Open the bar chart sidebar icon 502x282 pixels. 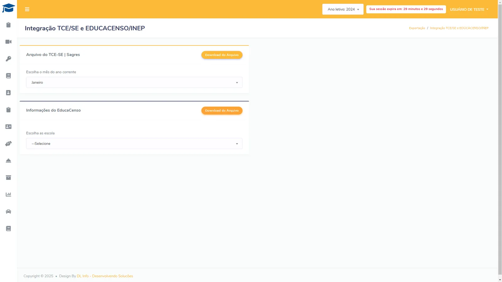(8, 194)
